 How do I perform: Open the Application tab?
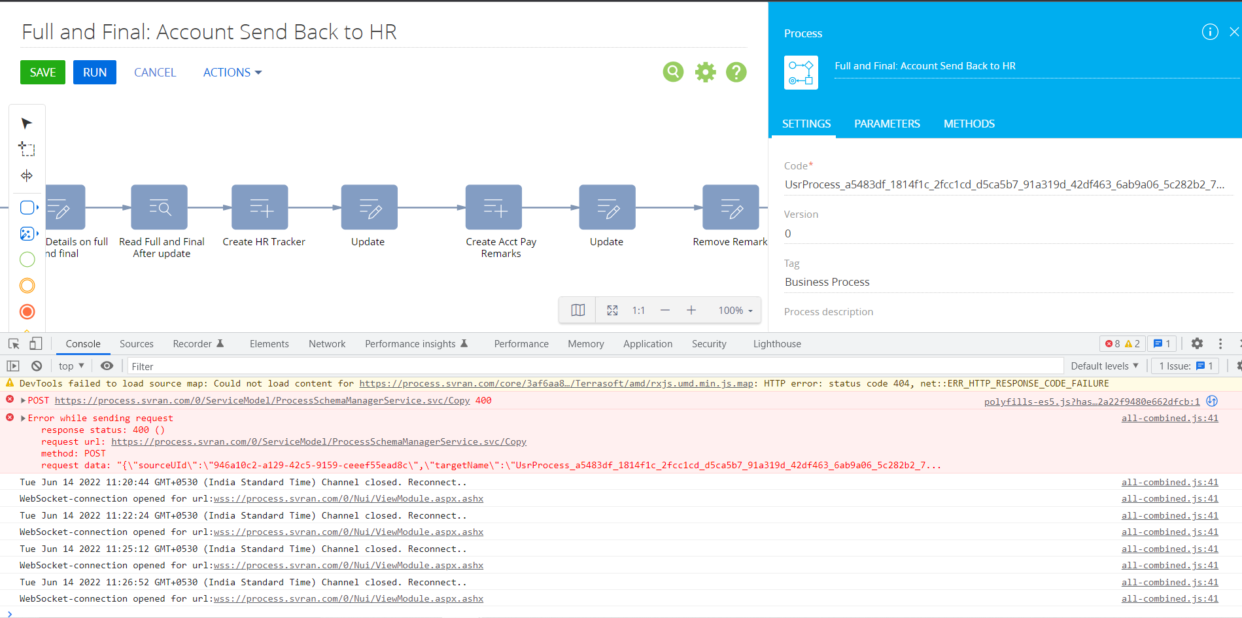coord(647,344)
